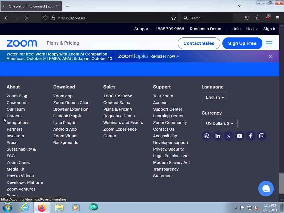Click the padlock site security icon
Viewport: 284px width, 213px height.
[53, 18]
